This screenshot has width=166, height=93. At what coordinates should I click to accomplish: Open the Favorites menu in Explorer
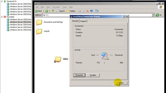click(56, 7)
